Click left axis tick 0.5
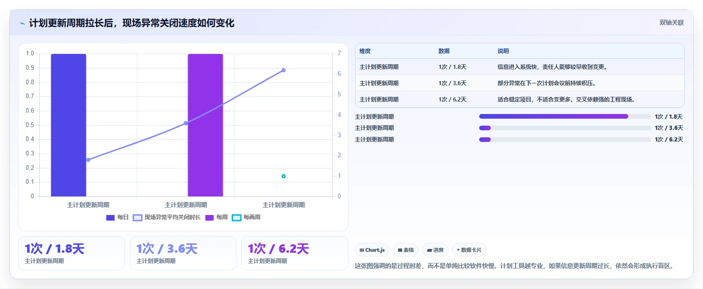This screenshot has width=703, height=289. 30,125
